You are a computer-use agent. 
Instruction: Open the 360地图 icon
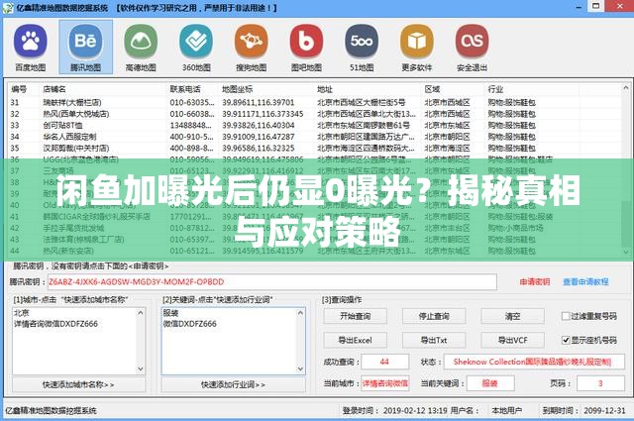(x=196, y=48)
